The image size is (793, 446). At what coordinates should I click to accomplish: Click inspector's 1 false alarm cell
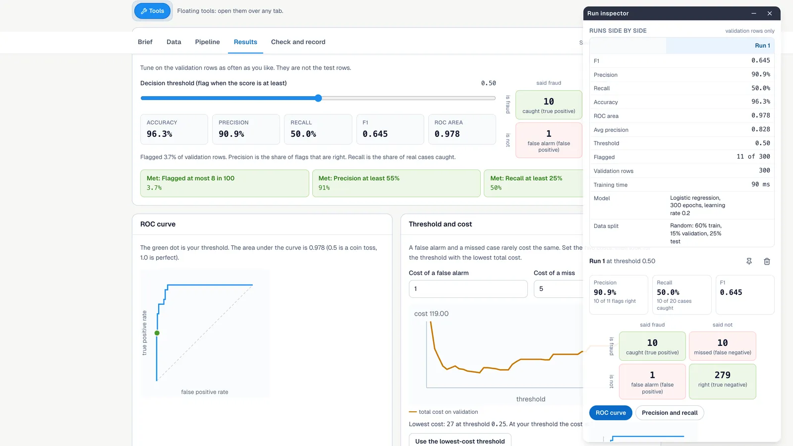(652, 382)
